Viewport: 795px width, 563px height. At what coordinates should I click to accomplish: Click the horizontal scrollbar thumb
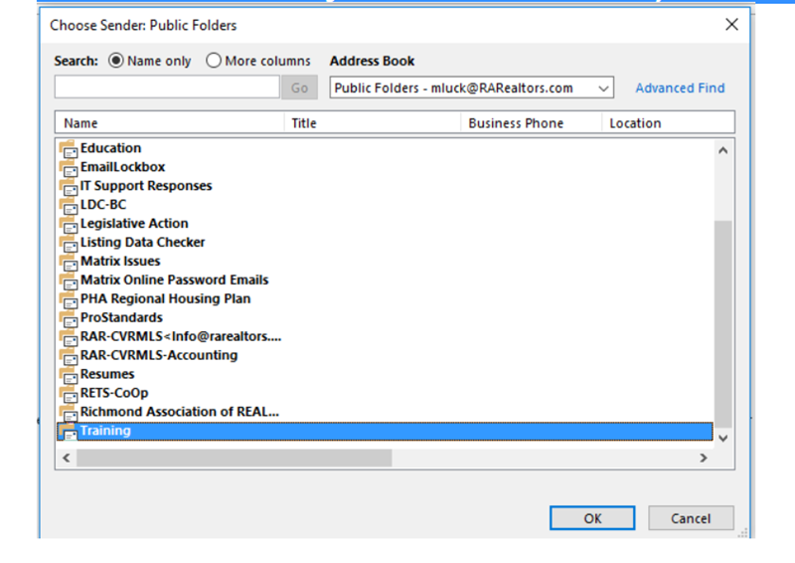pyautogui.click(x=235, y=458)
